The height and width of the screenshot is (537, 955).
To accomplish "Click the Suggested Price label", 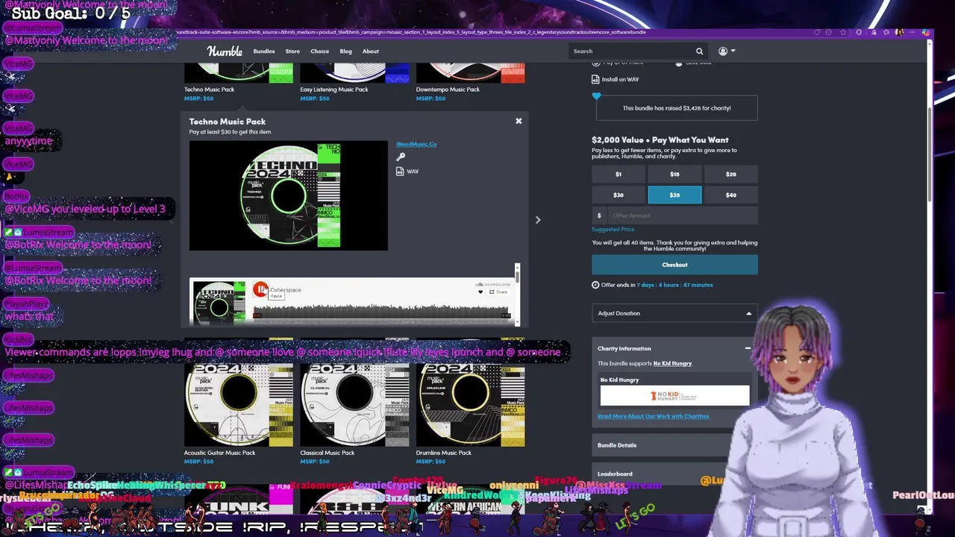I will (x=613, y=230).
